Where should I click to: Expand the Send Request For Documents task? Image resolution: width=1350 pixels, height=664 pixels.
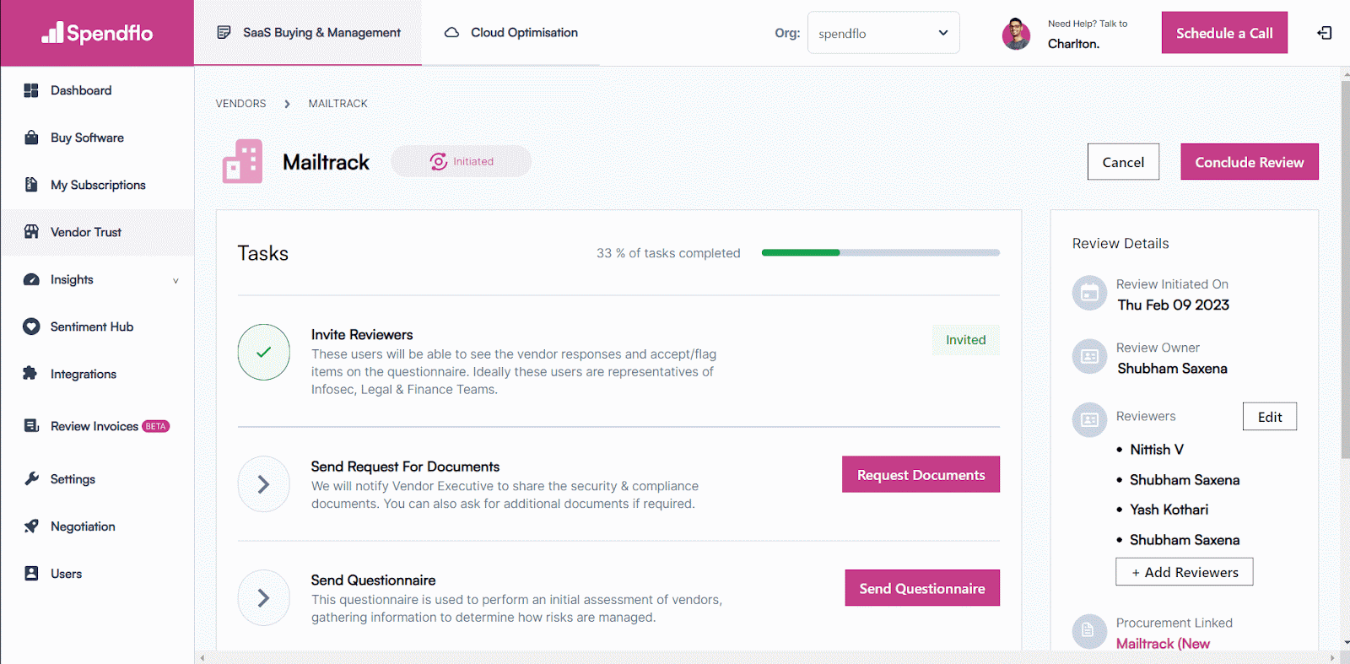263,484
